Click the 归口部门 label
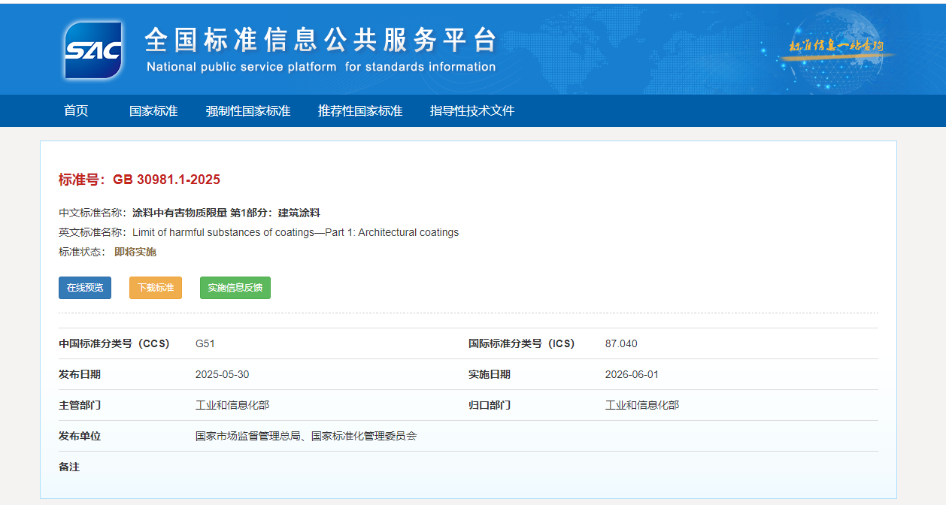The height and width of the screenshot is (505, 946). [490, 405]
